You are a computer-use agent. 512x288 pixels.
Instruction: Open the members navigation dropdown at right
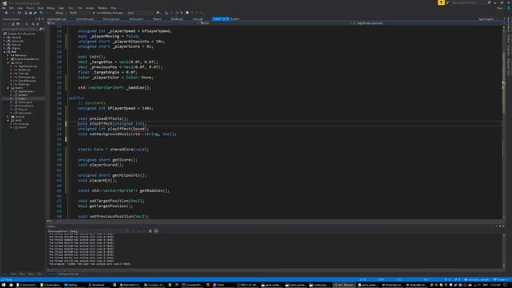[428, 23]
